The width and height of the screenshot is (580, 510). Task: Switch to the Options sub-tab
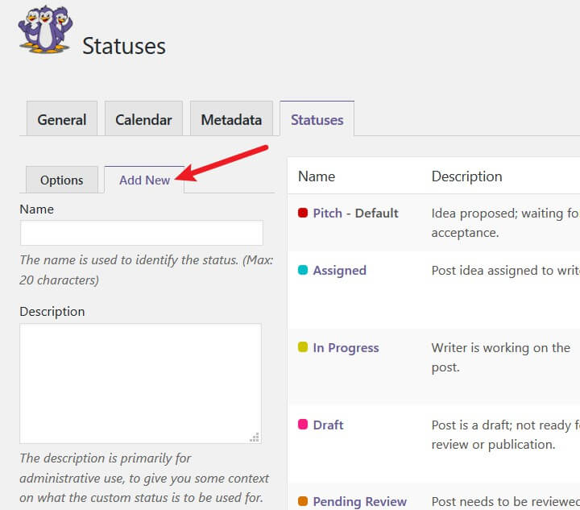pyautogui.click(x=62, y=180)
